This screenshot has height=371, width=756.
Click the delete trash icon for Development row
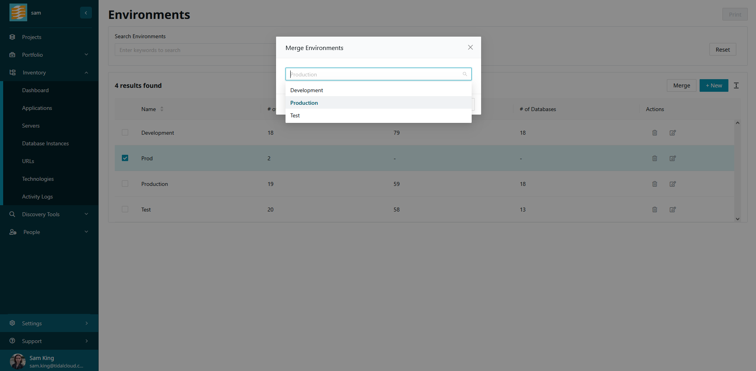tap(654, 133)
